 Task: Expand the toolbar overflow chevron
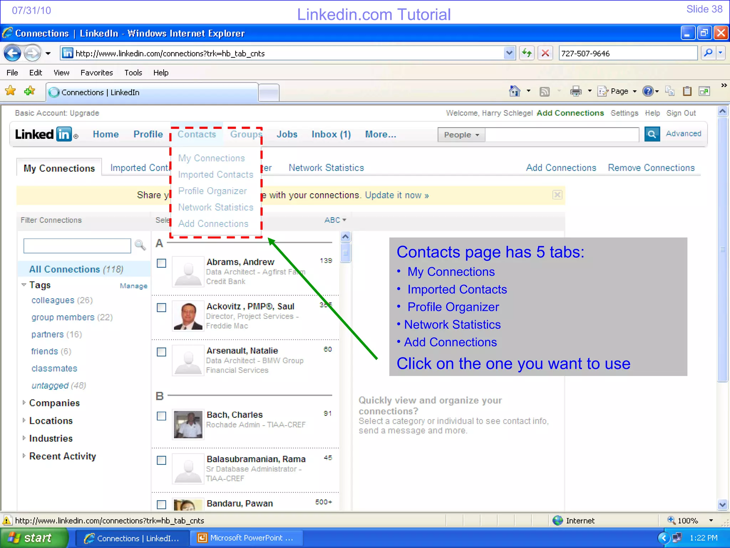(724, 85)
